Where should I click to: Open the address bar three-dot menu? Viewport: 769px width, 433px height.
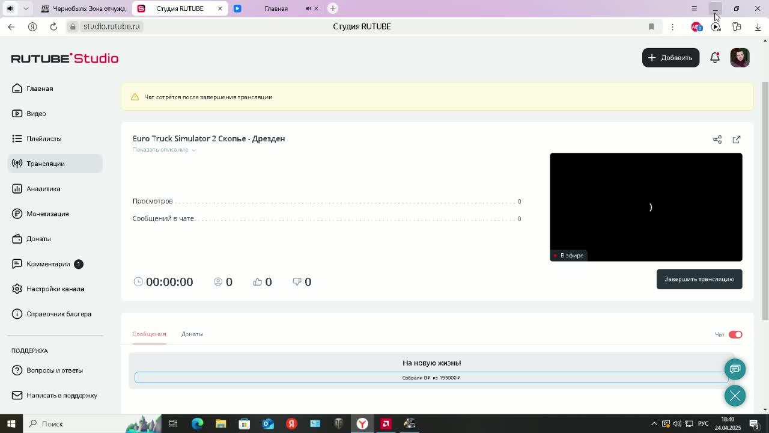(x=672, y=26)
